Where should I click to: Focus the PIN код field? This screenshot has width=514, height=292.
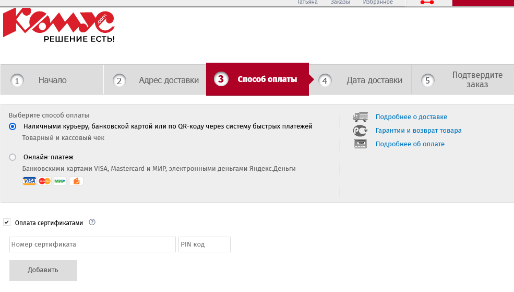pos(205,244)
